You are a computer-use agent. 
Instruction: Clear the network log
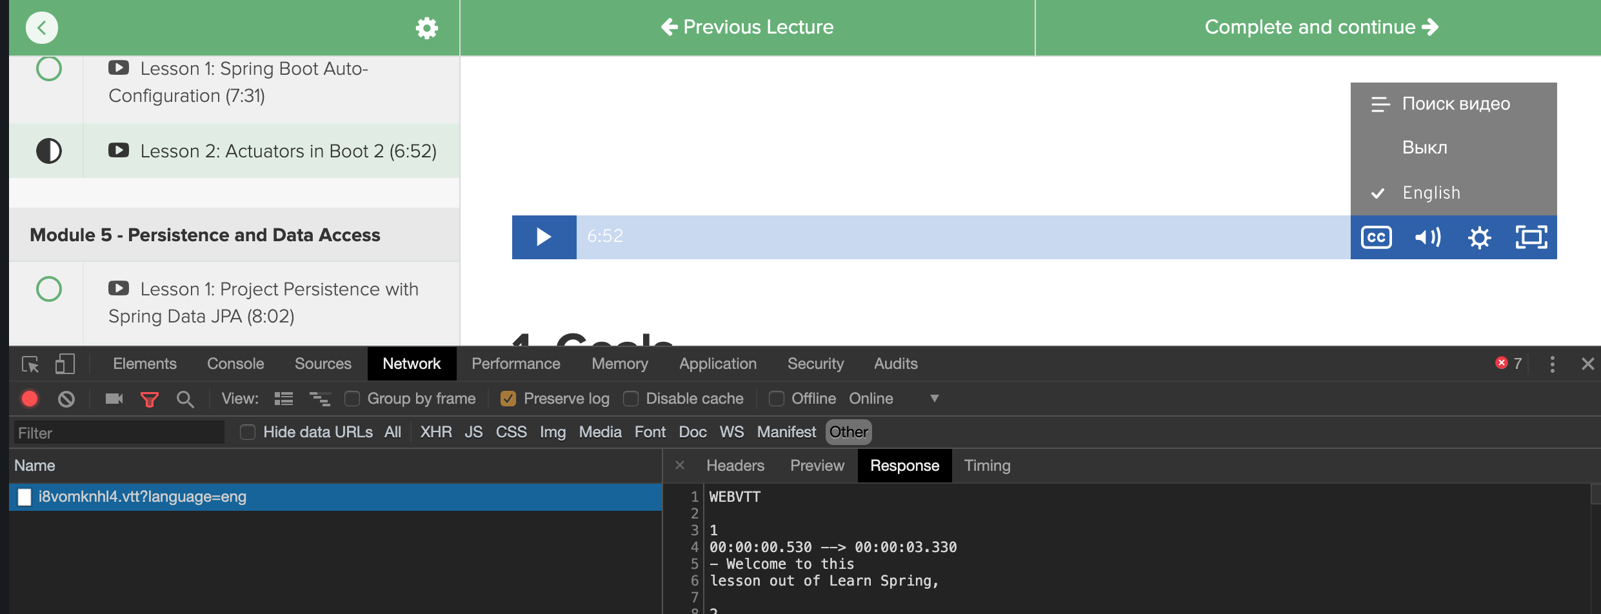tap(66, 399)
